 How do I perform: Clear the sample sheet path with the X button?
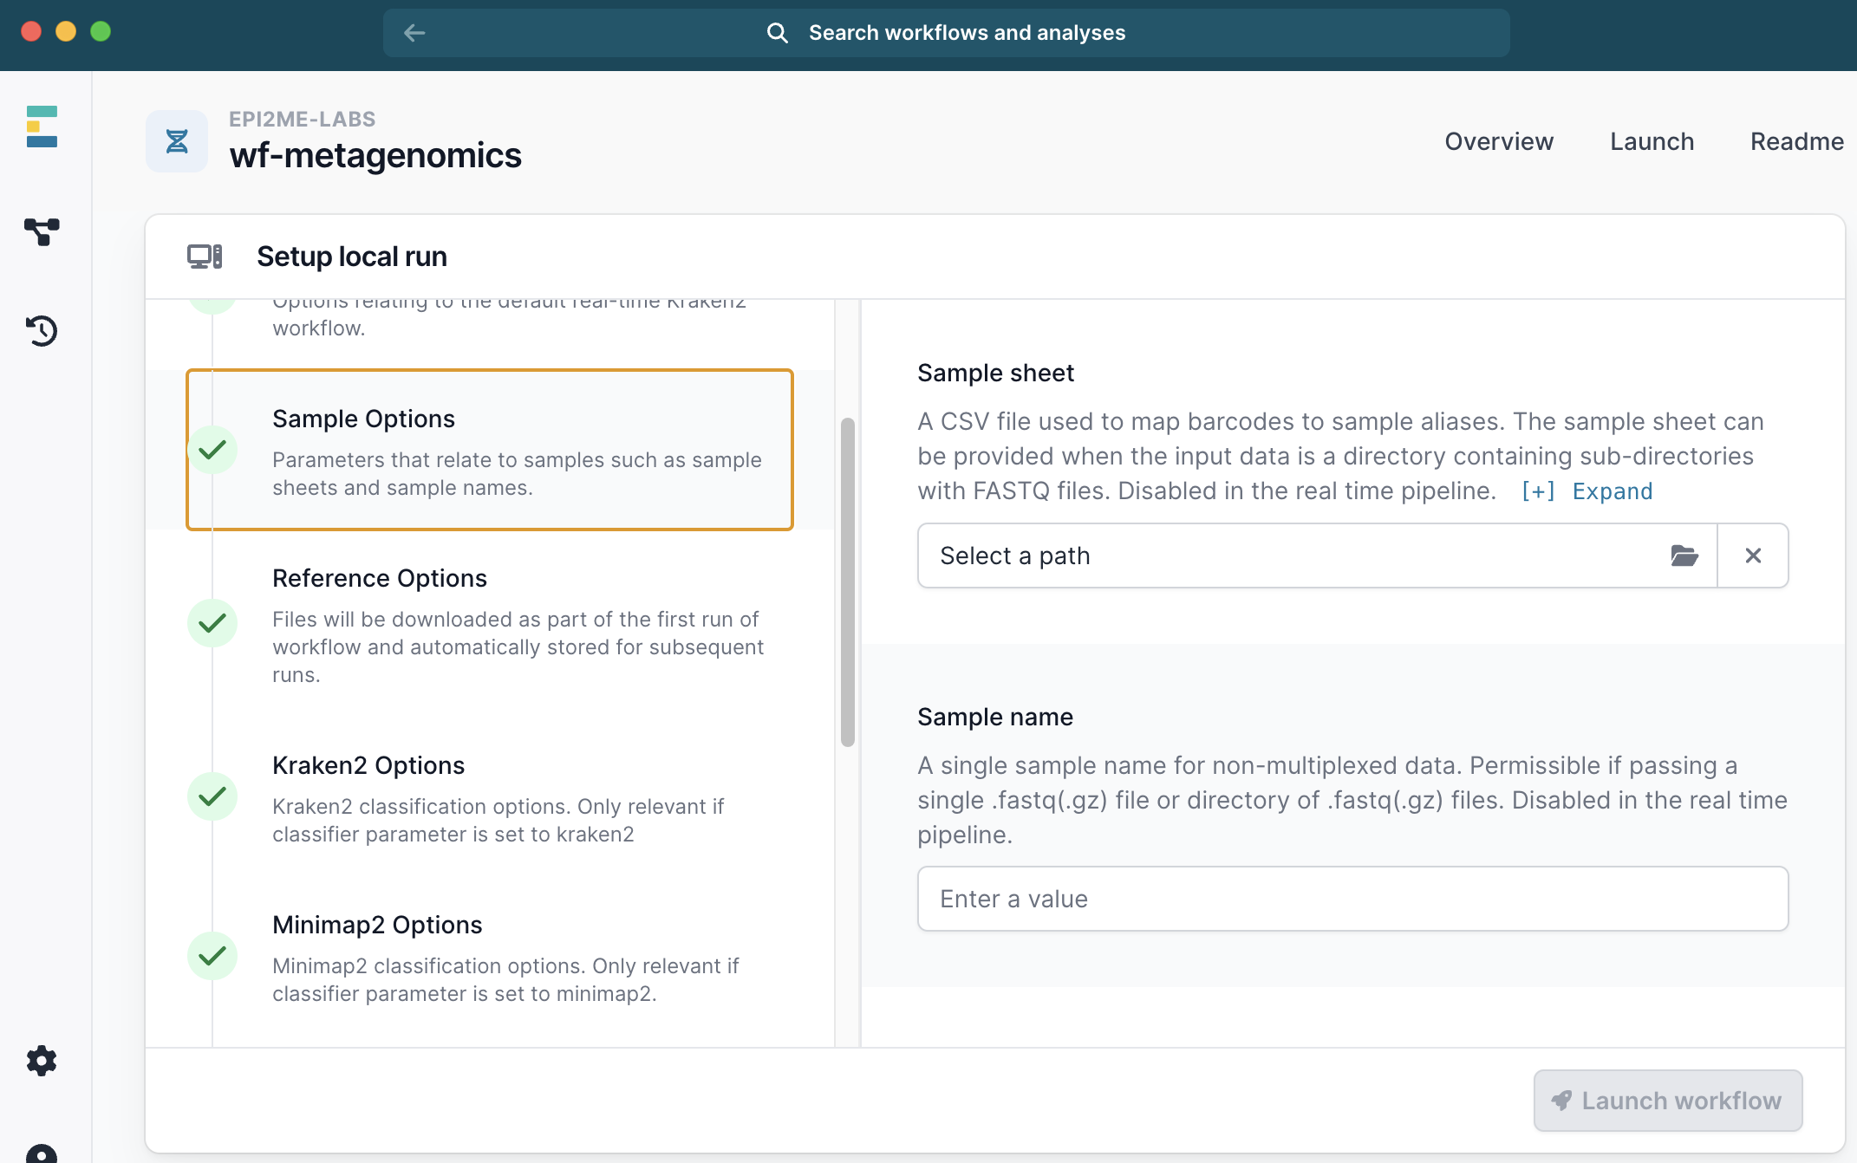click(x=1754, y=556)
